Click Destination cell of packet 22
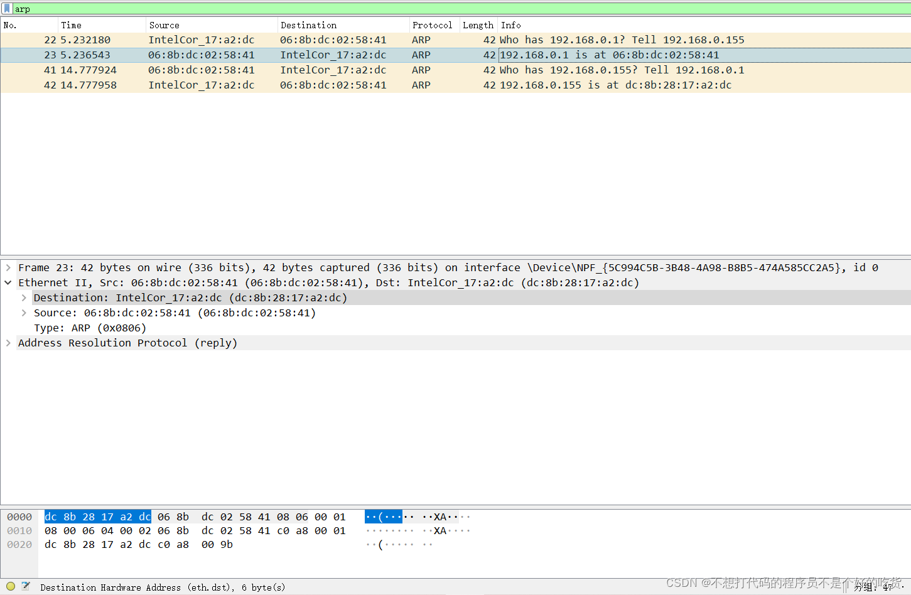911x595 pixels. click(333, 40)
